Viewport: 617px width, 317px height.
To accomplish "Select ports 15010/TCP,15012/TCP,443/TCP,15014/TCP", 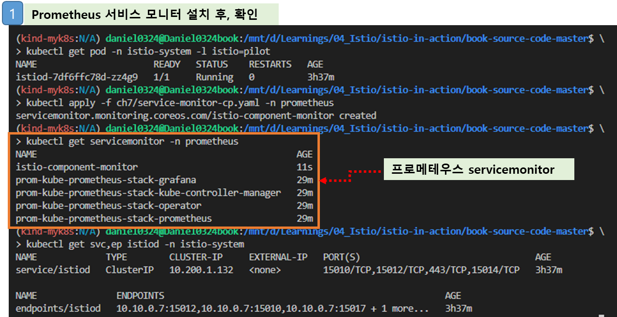I will [421, 270].
